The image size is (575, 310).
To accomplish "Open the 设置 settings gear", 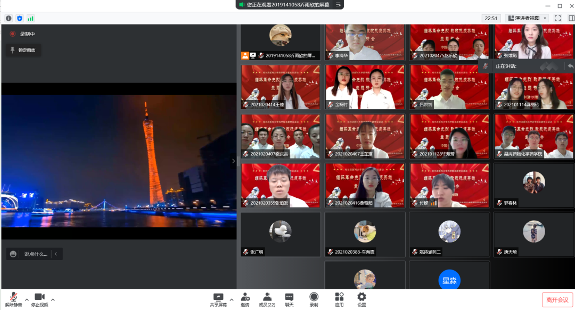I will pos(362,299).
